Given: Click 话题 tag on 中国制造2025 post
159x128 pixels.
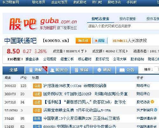Looking at the screenshot, I should click(37, 94).
